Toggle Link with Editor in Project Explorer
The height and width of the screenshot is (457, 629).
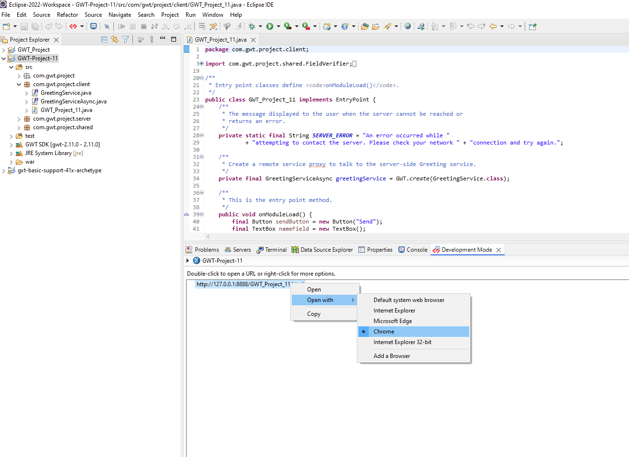[115, 40]
